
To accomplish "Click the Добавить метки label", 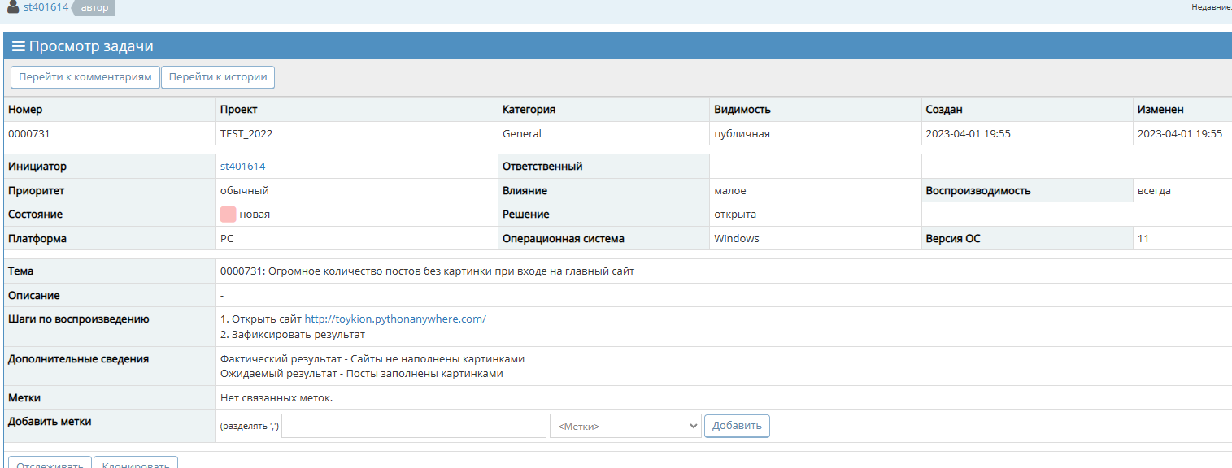I will [x=50, y=422].
